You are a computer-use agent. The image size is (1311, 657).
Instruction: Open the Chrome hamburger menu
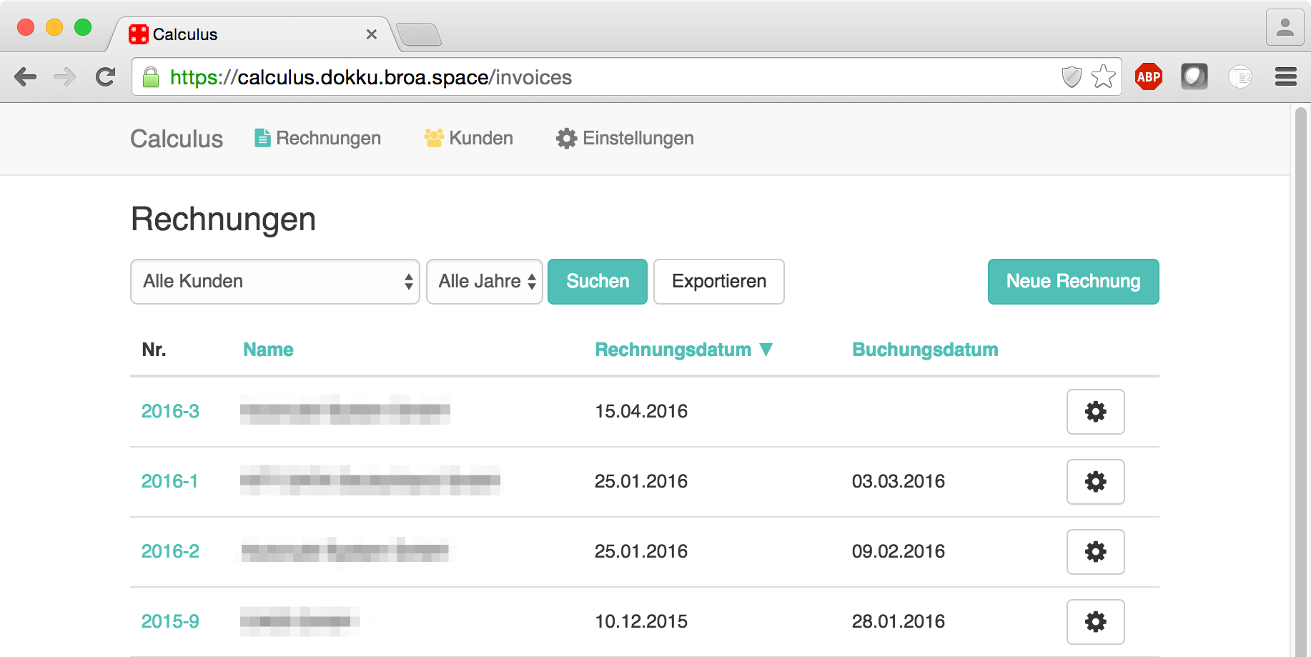(x=1285, y=77)
